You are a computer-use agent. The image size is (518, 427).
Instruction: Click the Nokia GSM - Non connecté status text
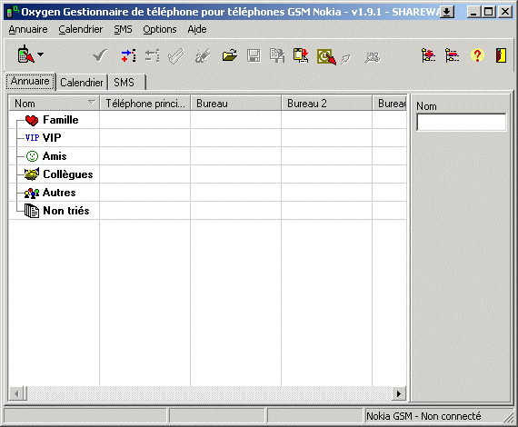(423, 416)
